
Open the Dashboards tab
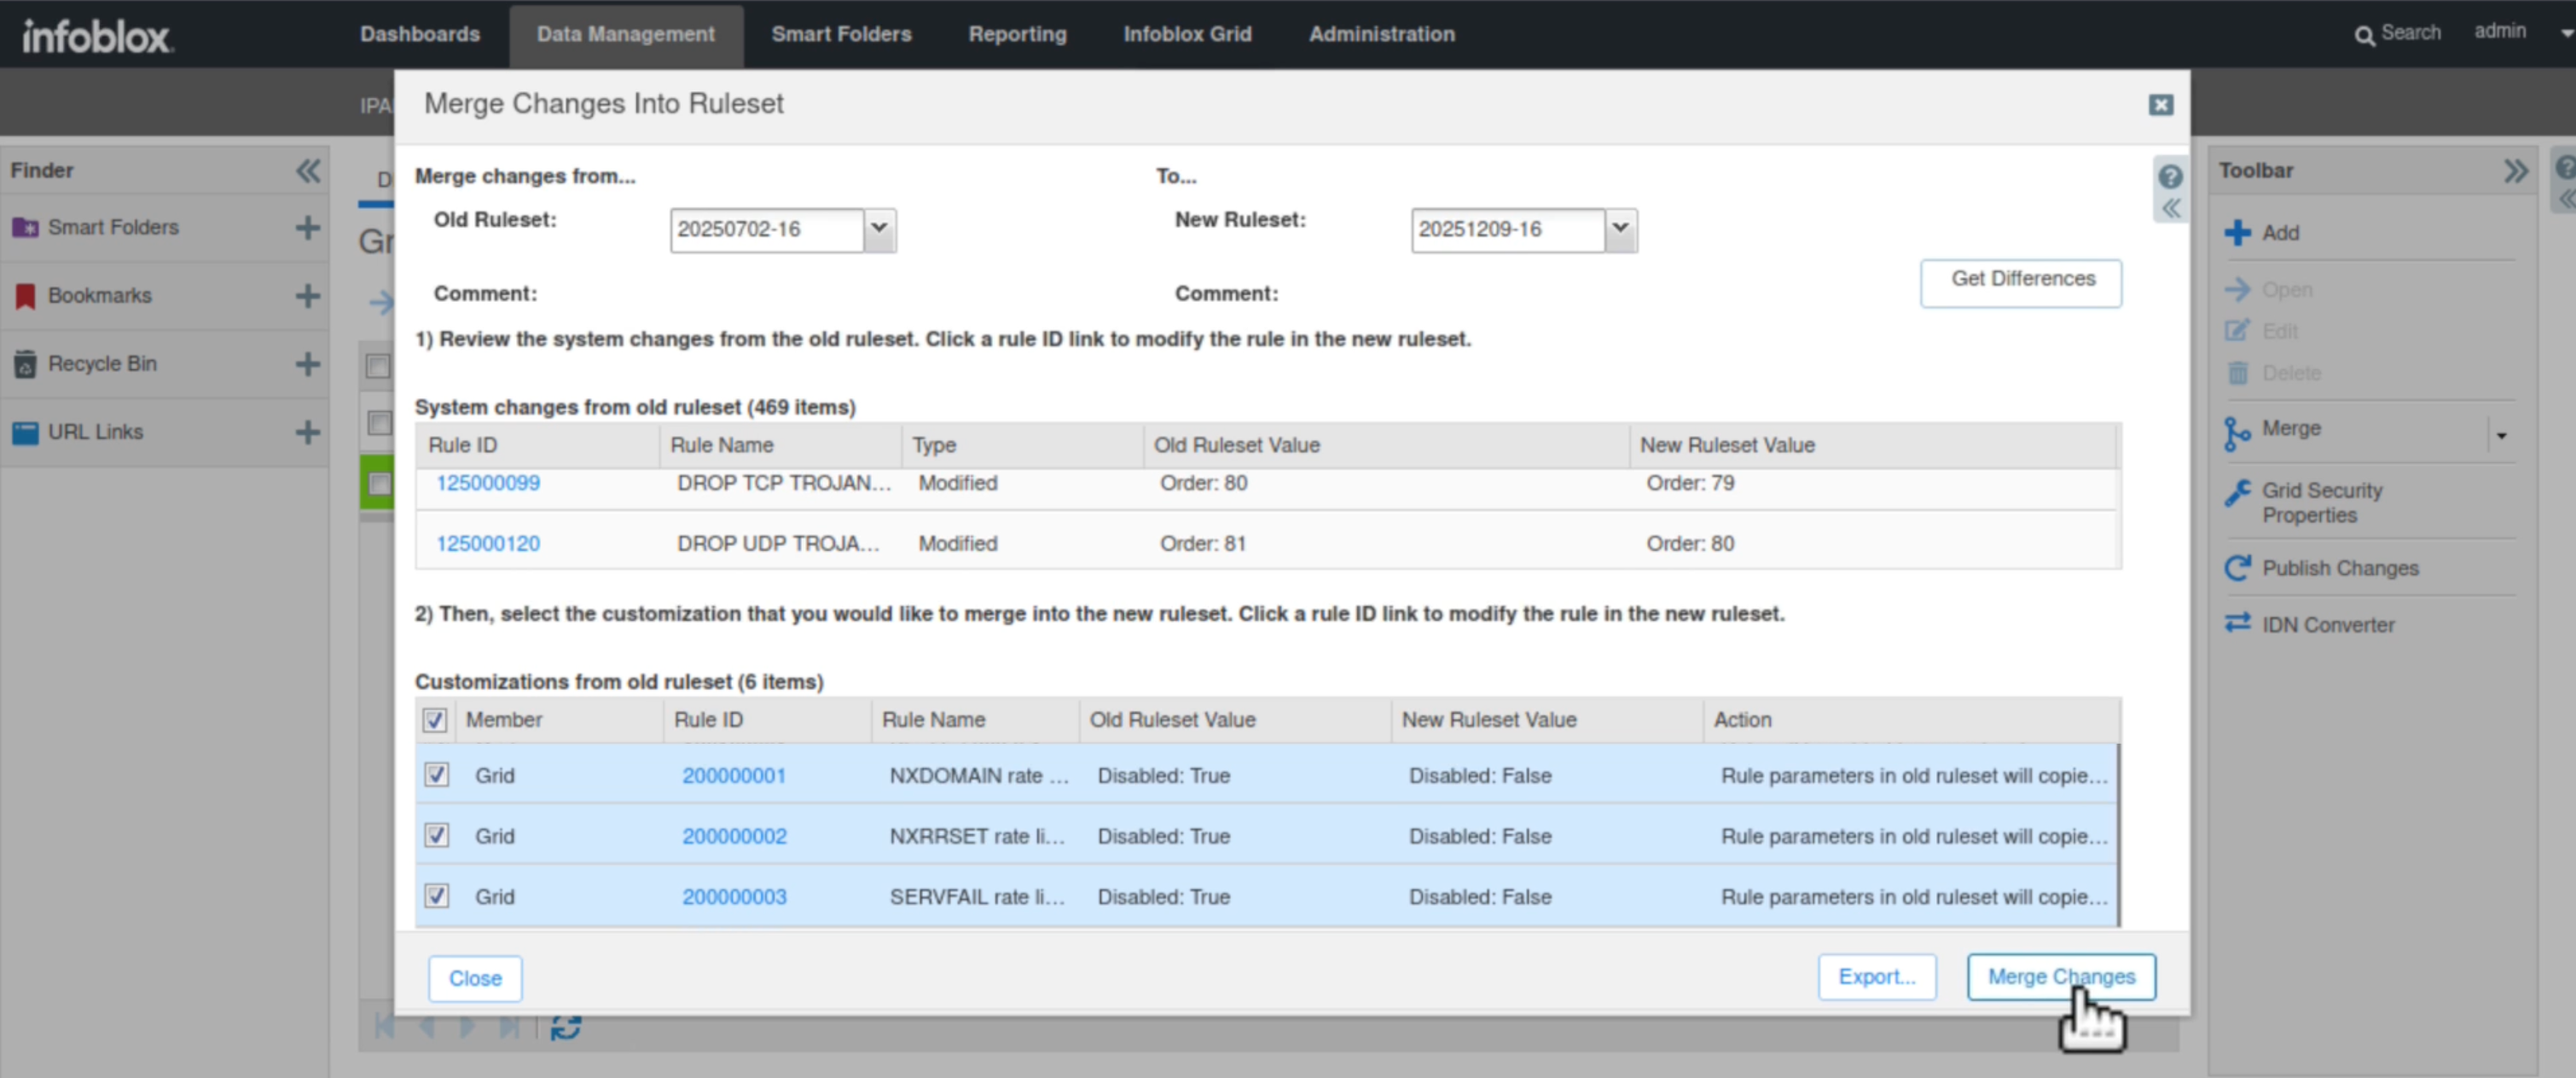point(420,34)
